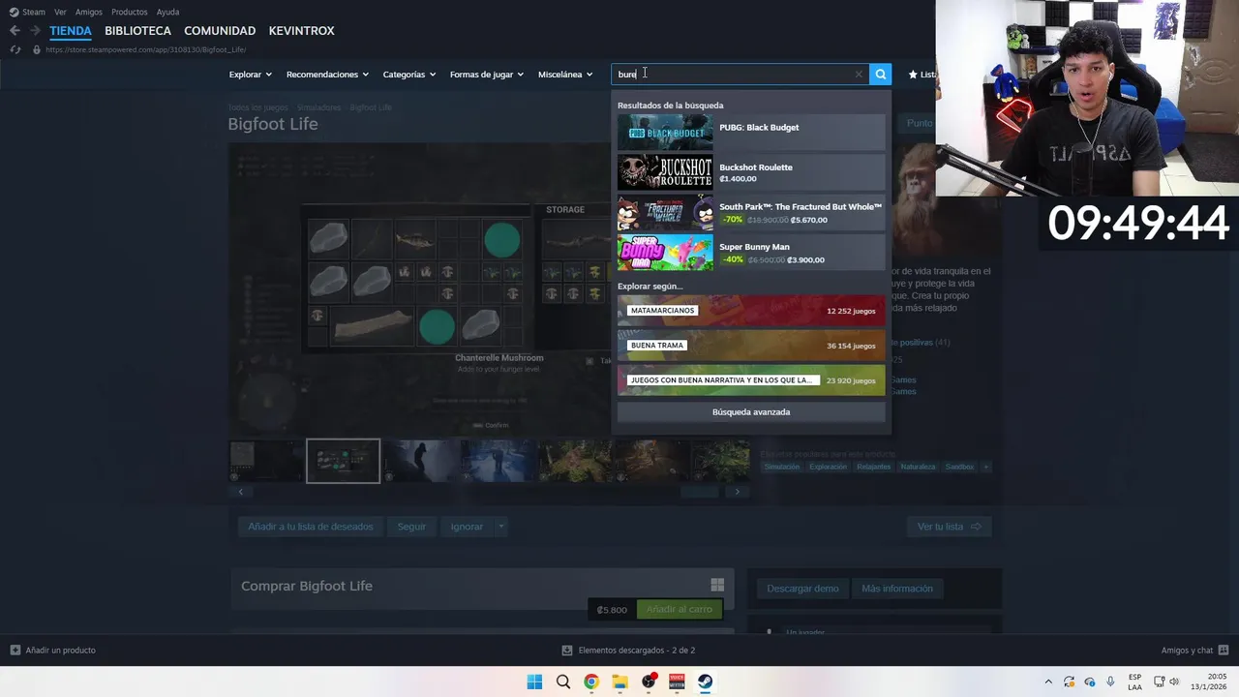Open Chrome from the taskbar
The width and height of the screenshot is (1239, 697).
(591, 682)
